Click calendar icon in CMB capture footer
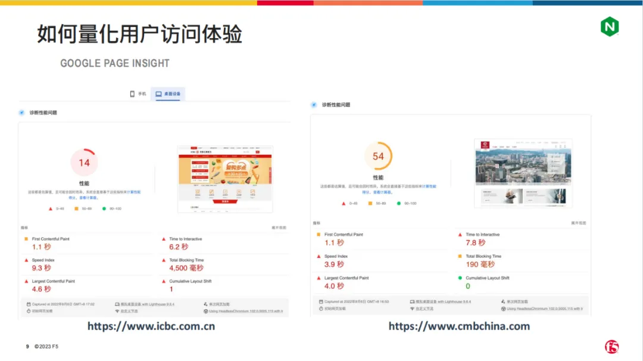Screen dimensions: 643x361 321,301
